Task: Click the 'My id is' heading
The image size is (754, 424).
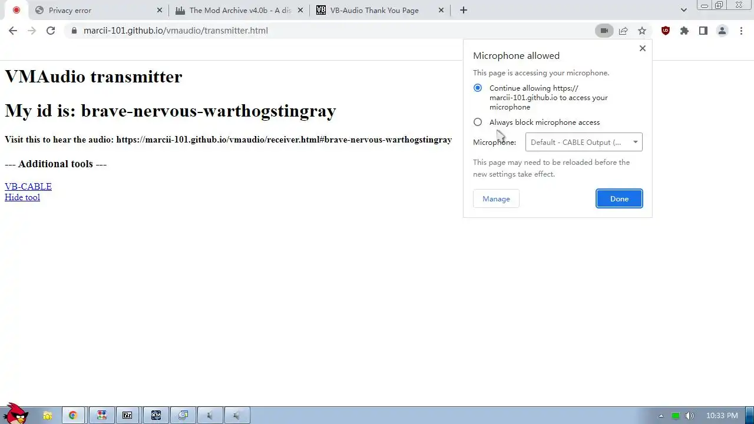Action: tap(170, 111)
